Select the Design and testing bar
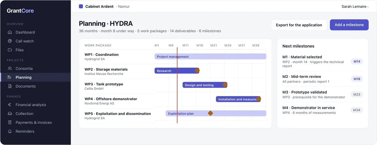The image size is (377, 145). (x=205, y=85)
